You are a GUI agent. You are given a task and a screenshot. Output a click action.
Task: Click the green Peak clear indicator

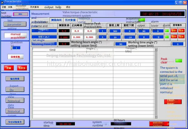point(179,61)
